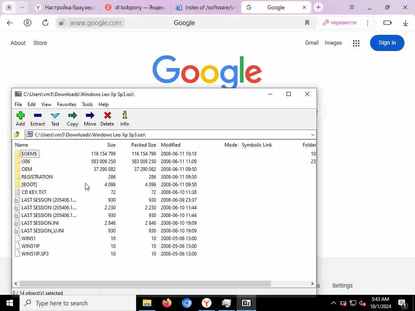
Task: Choose the Move toolbar icon
Action: 90,115
